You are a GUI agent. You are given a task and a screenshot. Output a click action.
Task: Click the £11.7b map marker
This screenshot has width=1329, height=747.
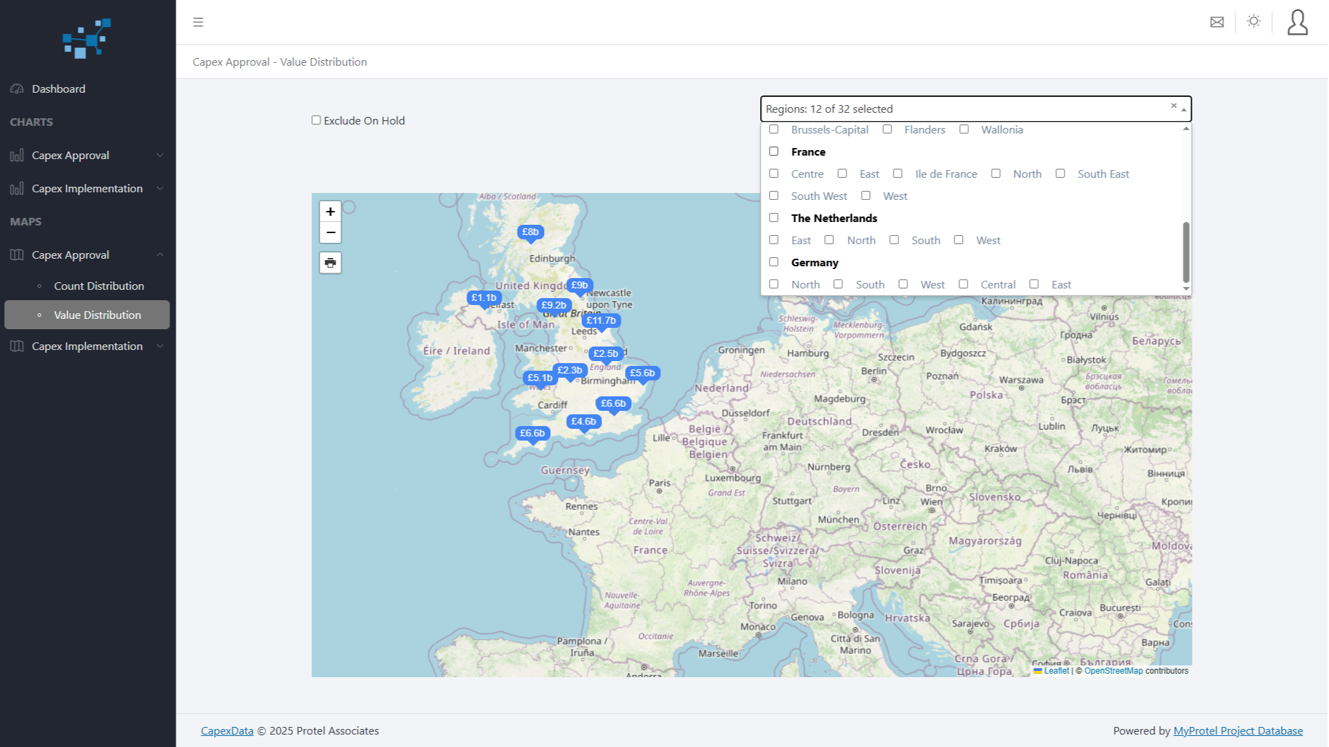[x=601, y=321]
